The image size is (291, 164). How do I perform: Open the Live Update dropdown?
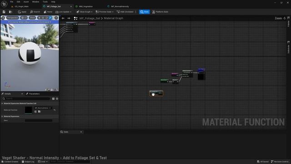click(x=63, y=12)
